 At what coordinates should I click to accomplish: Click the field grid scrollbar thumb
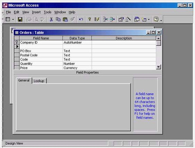pos(158,43)
